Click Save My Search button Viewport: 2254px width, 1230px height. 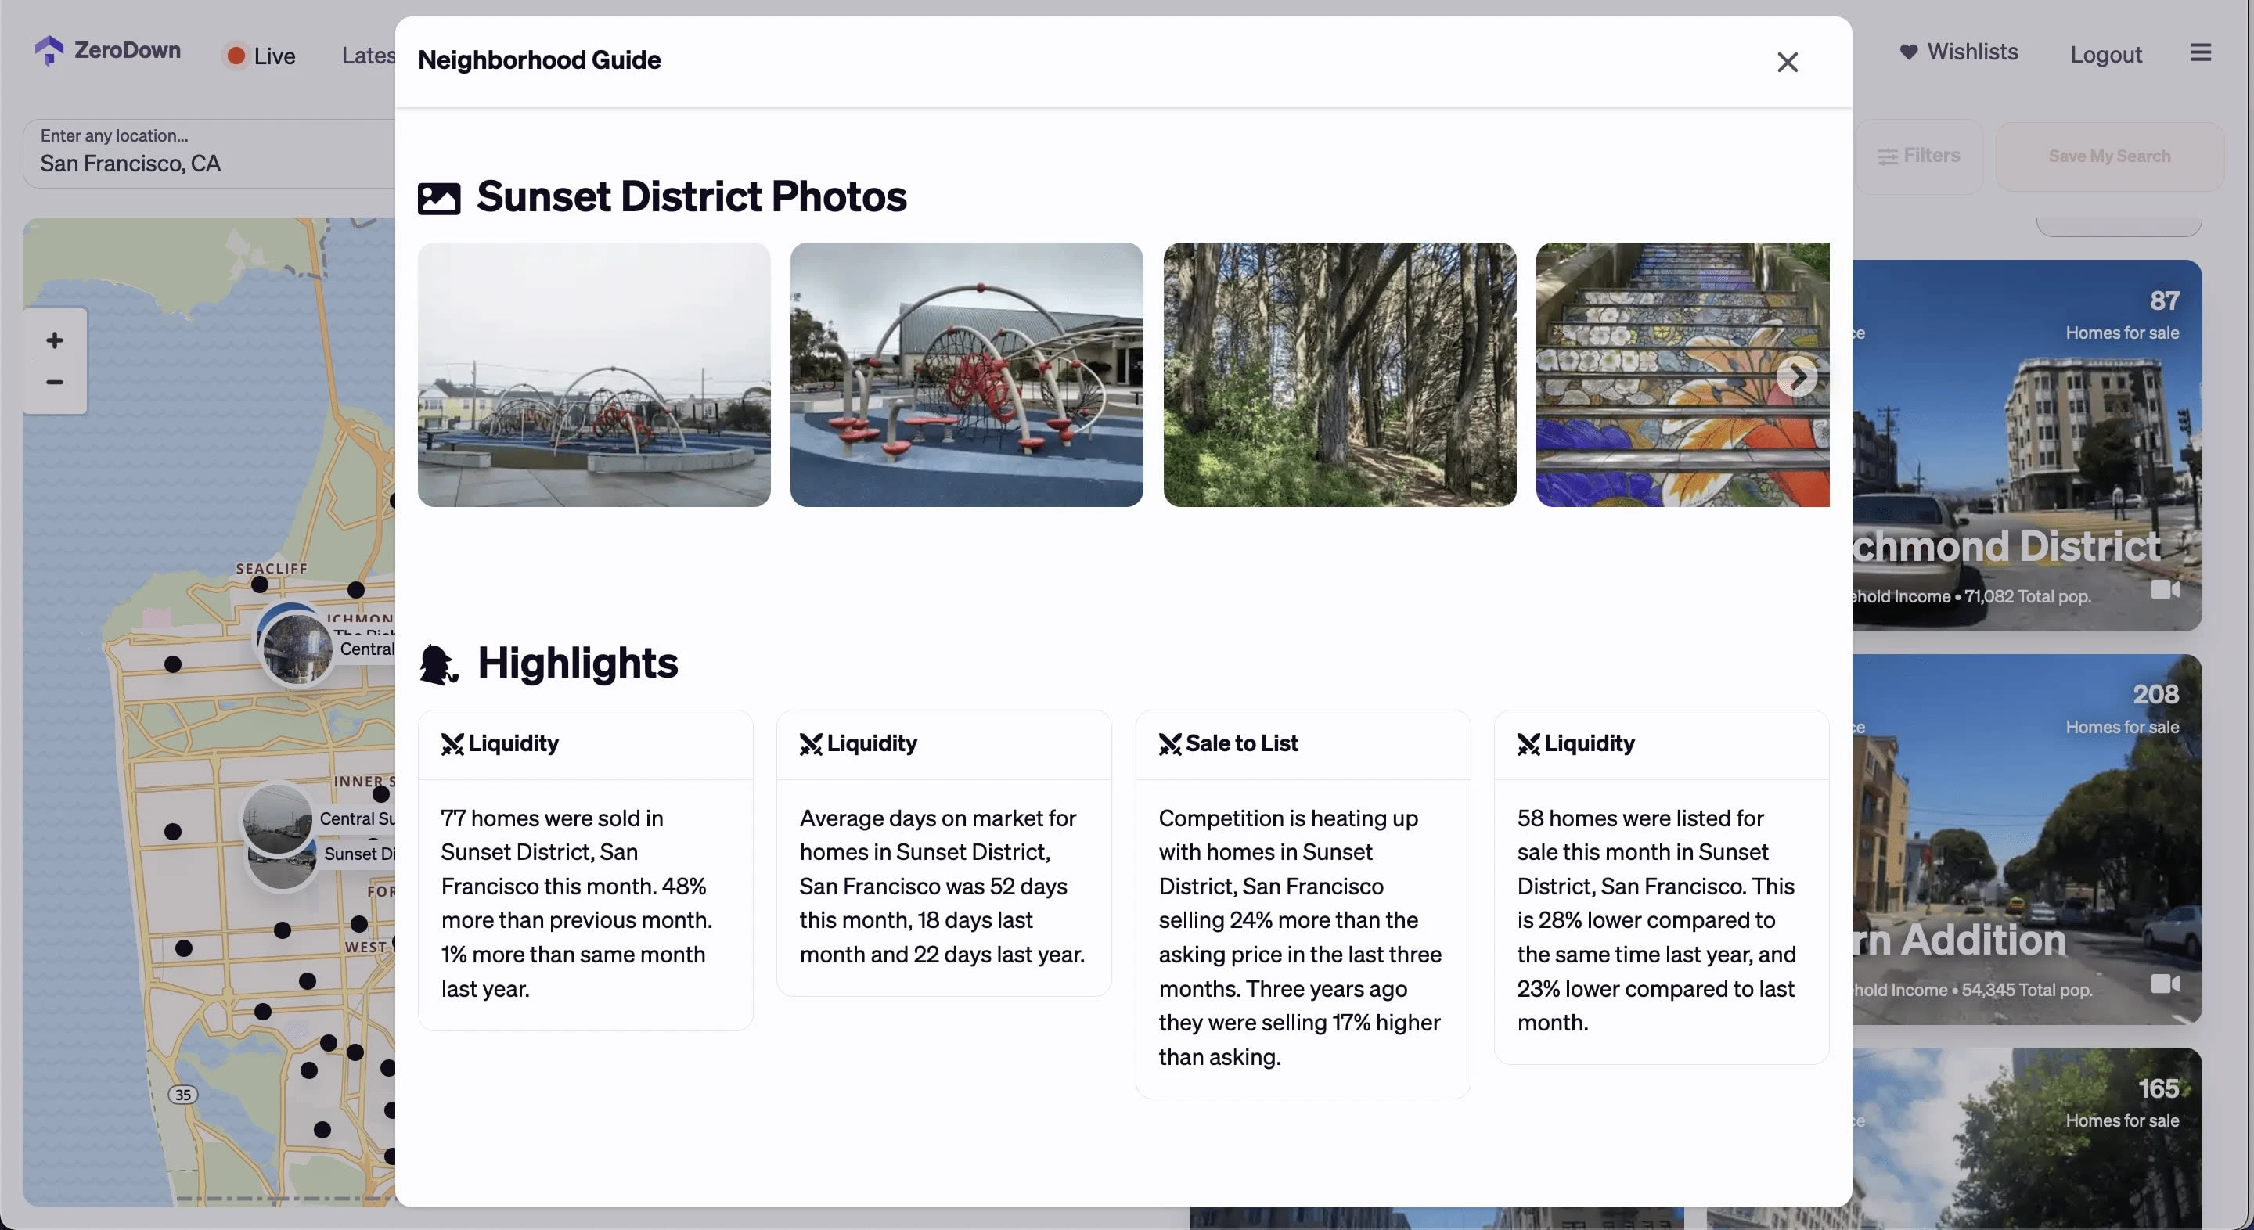2108,156
